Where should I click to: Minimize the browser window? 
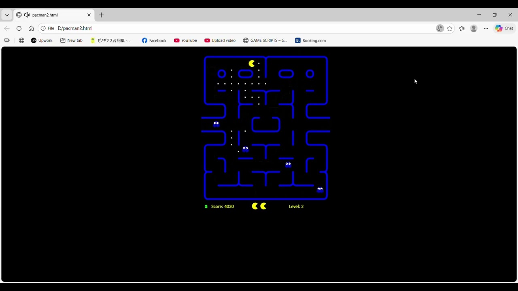pos(479,15)
